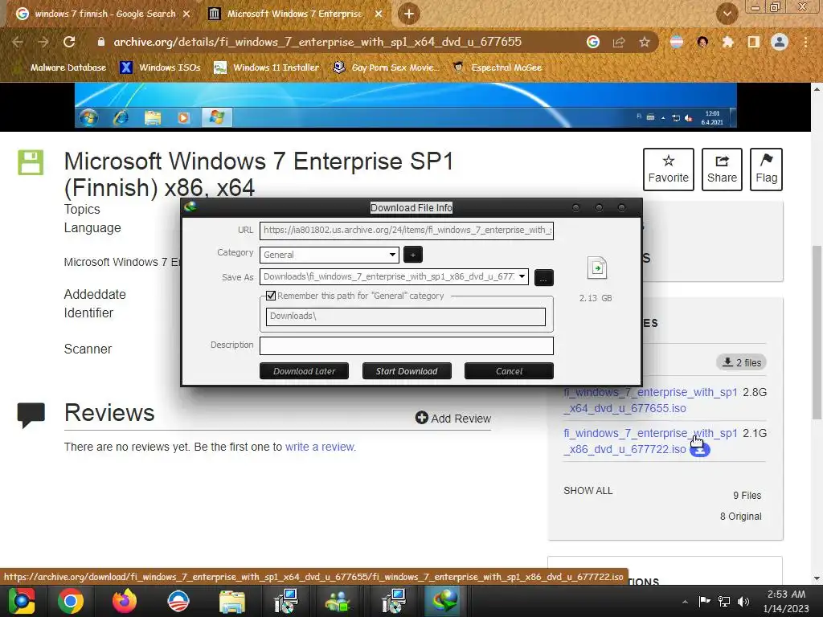Click SHOW ALL files link
The width and height of the screenshot is (823, 617).
click(588, 491)
